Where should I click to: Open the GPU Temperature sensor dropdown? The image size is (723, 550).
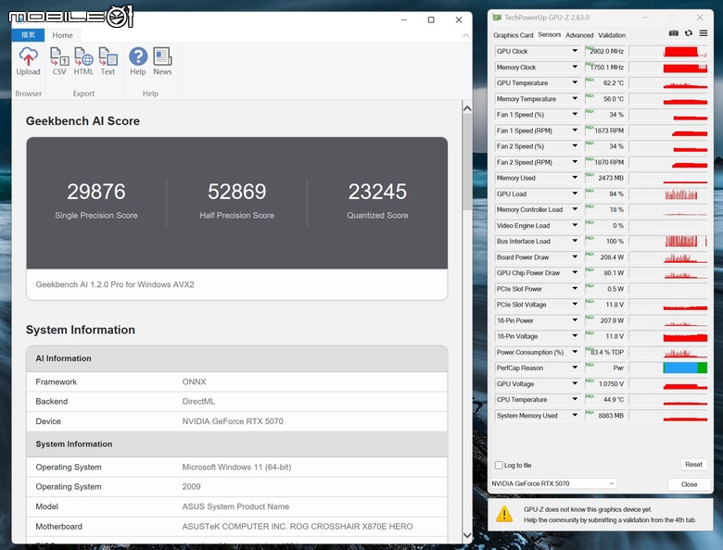point(575,83)
